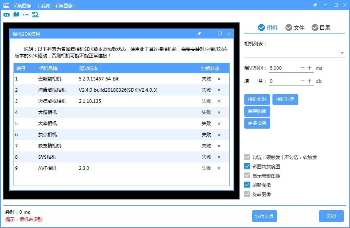This screenshot has height=228, width=350.
Task: Maximize the 相机SDK信息 dialog
Action: (x=220, y=34)
